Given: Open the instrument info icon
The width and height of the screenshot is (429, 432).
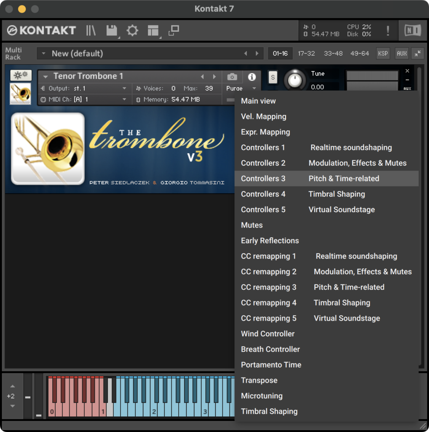Looking at the screenshot, I should click(x=252, y=77).
